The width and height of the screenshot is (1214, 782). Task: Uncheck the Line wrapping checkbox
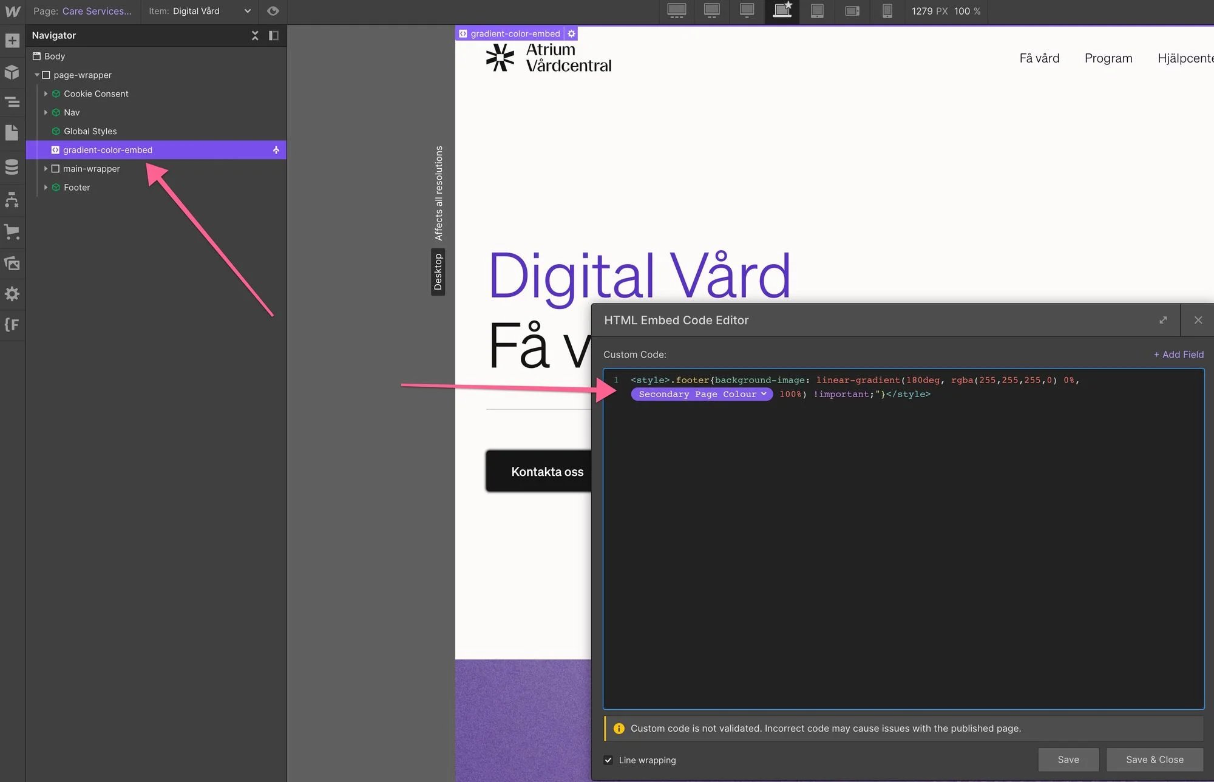tap(608, 760)
